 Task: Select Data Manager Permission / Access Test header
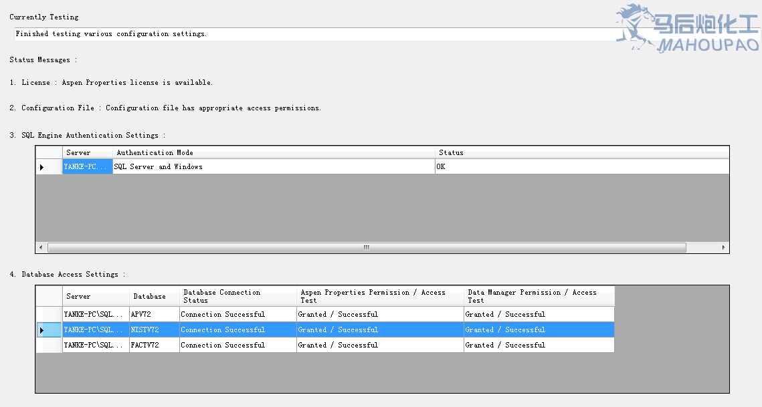click(x=539, y=296)
